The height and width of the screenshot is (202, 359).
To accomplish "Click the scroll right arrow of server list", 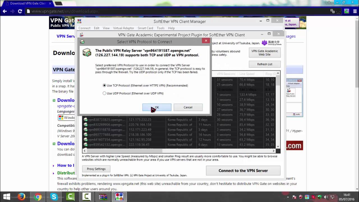I will pos(274,151).
